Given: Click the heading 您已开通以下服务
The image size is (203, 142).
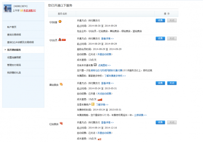Looking at the screenshot, I should 60,5.
